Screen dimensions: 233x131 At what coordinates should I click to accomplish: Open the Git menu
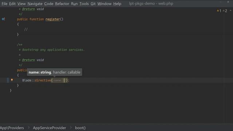pos(93,4)
